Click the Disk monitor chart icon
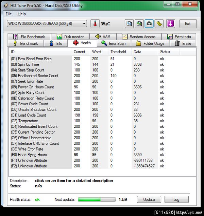Image resolution: width=204 pixels, height=216 pixels. point(60,37)
